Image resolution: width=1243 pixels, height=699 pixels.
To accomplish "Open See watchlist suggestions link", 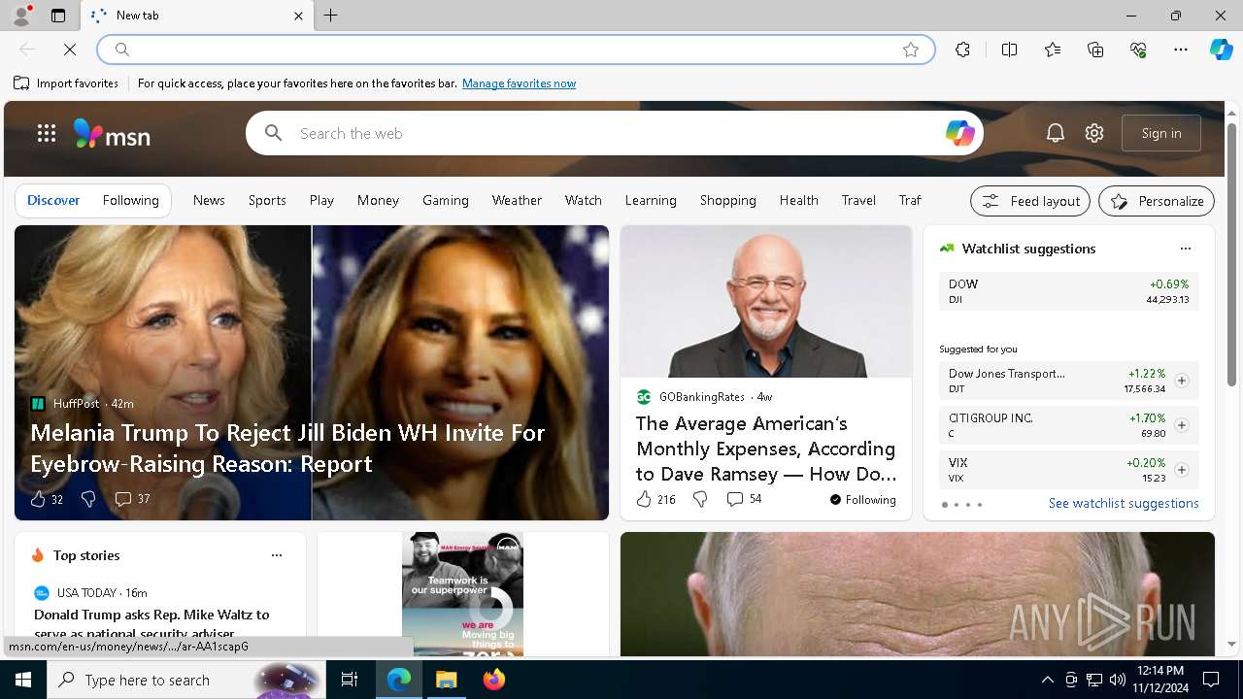I will coord(1124,504).
